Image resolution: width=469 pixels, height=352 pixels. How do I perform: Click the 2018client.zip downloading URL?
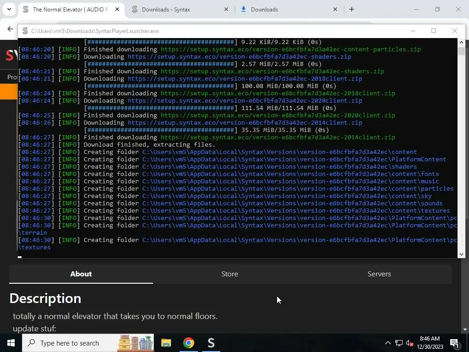(x=245, y=78)
